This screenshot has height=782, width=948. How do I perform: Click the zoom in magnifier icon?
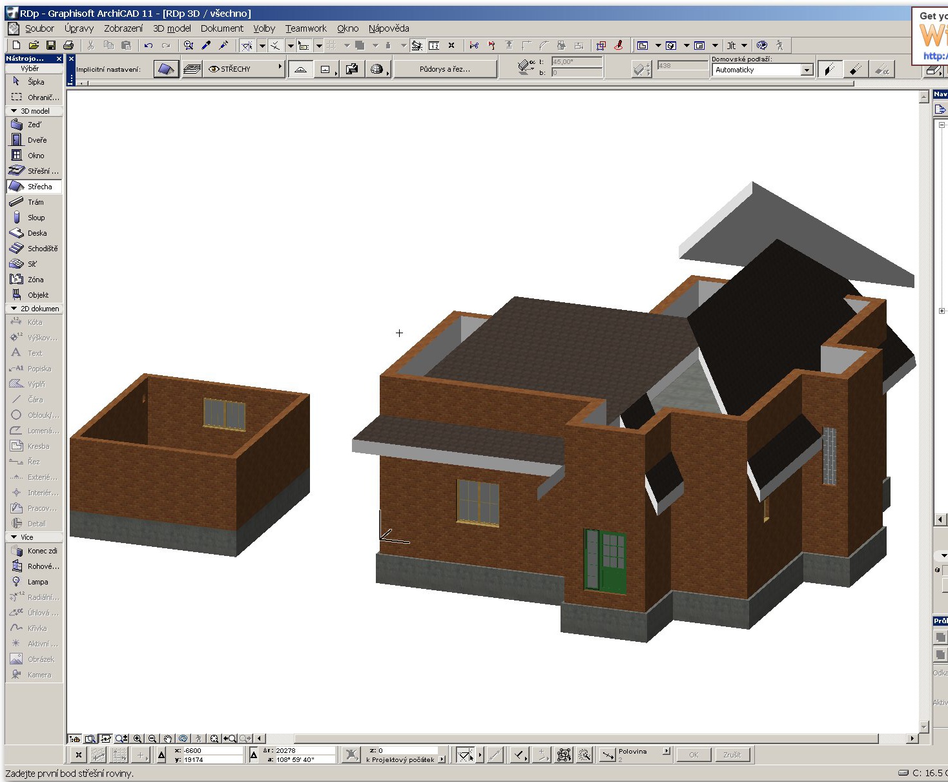point(138,739)
